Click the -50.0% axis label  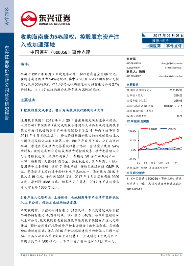tap(132, 159)
